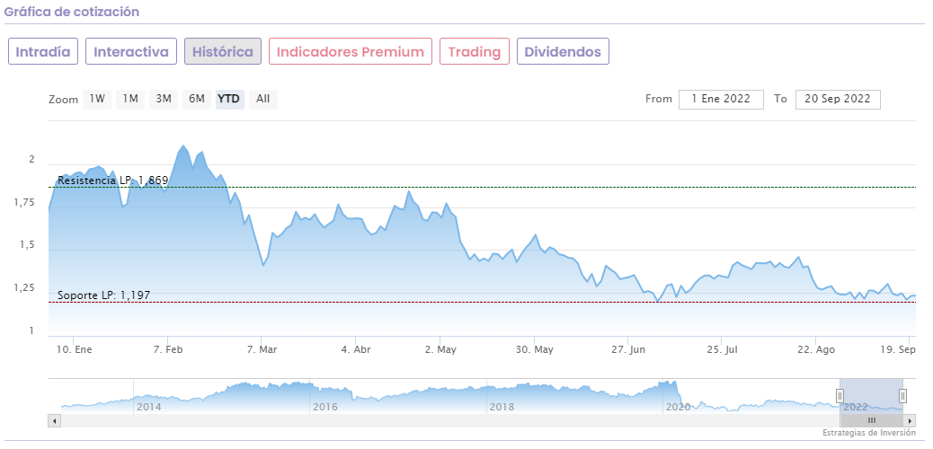Click the navigator scrollbar right arrow
Viewport: 933px width, 449px height.
pos(911,420)
